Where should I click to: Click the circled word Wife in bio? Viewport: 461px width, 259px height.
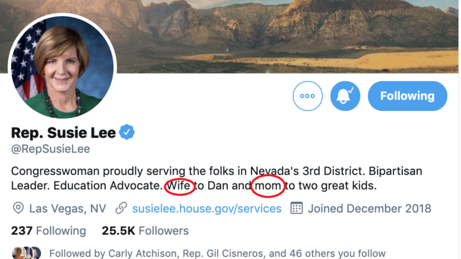pyautogui.click(x=178, y=186)
